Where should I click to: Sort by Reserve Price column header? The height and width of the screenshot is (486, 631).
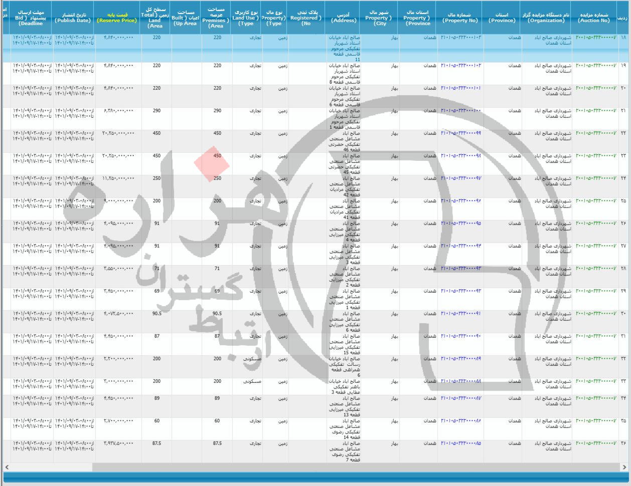click(x=117, y=18)
